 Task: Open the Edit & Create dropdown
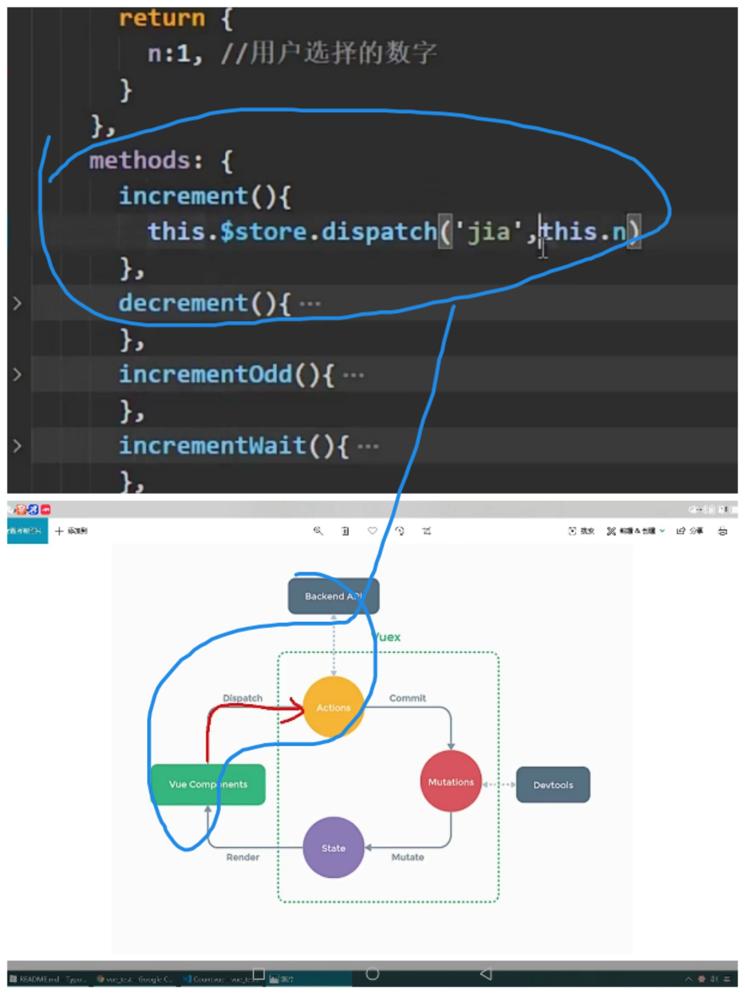[636, 531]
